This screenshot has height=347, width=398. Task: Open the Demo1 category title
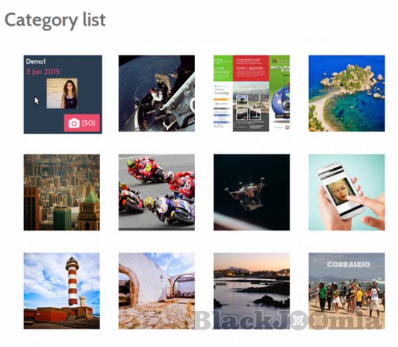tap(36, 61)
